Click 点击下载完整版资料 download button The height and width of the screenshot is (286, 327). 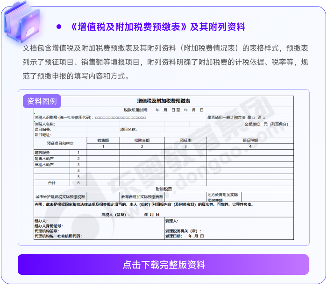point(163,265)
